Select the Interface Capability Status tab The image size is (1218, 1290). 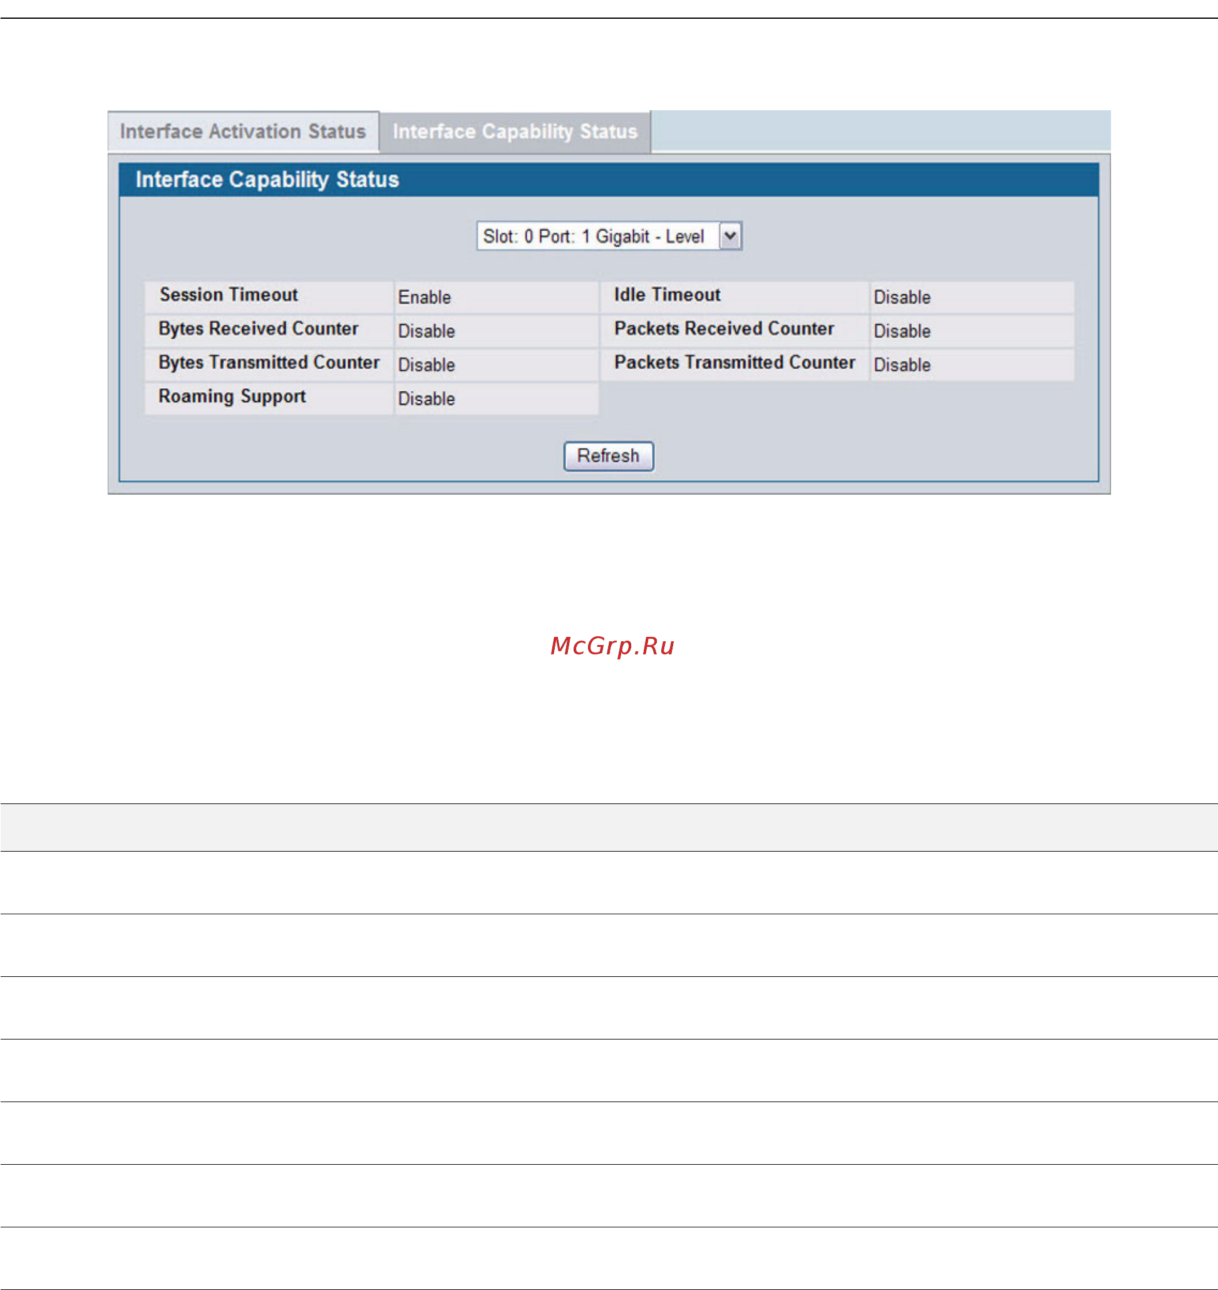click(x=515, y=132)
